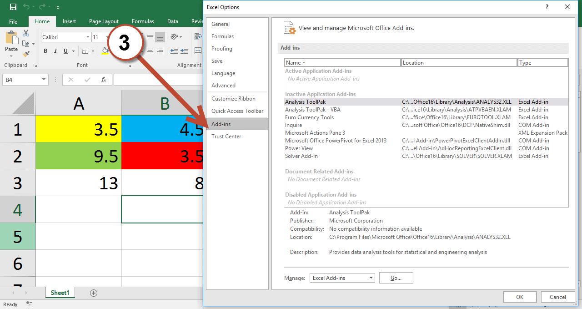Click the Increase Indent icon

click(x=184, y=51)
